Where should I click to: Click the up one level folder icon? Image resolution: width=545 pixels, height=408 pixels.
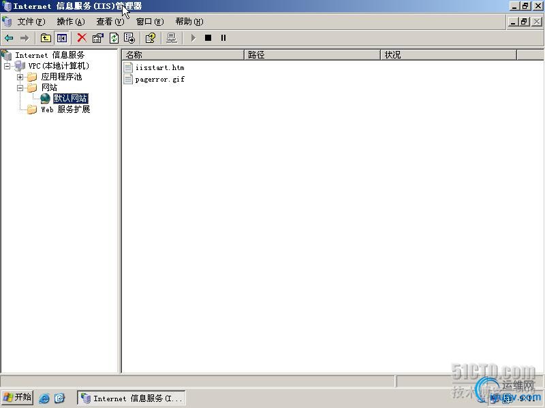tap(46, 38)
